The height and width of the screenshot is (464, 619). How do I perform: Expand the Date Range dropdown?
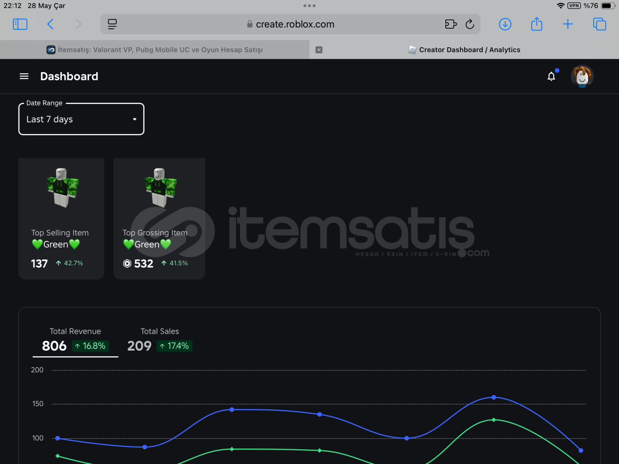(81, 119)
